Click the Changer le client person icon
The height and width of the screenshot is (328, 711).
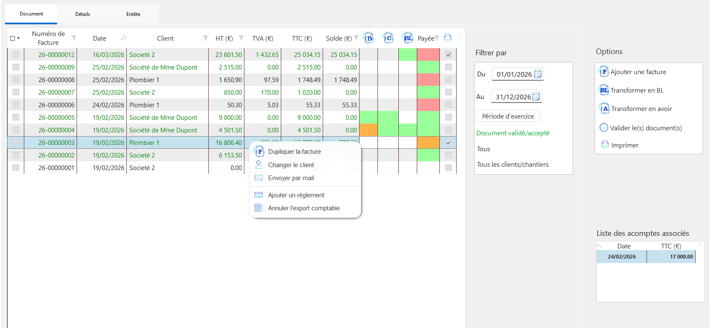259,165
